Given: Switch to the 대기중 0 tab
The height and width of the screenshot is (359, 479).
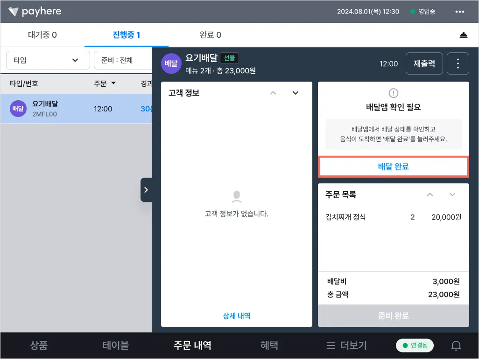Looking at the screenshot, I should (x=42, y=35).
